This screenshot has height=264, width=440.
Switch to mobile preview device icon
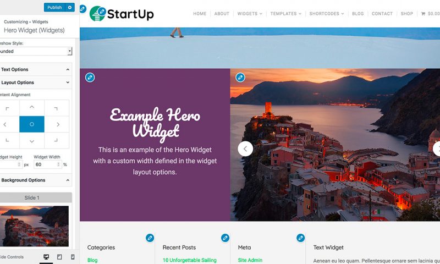(x=73, y=257)
